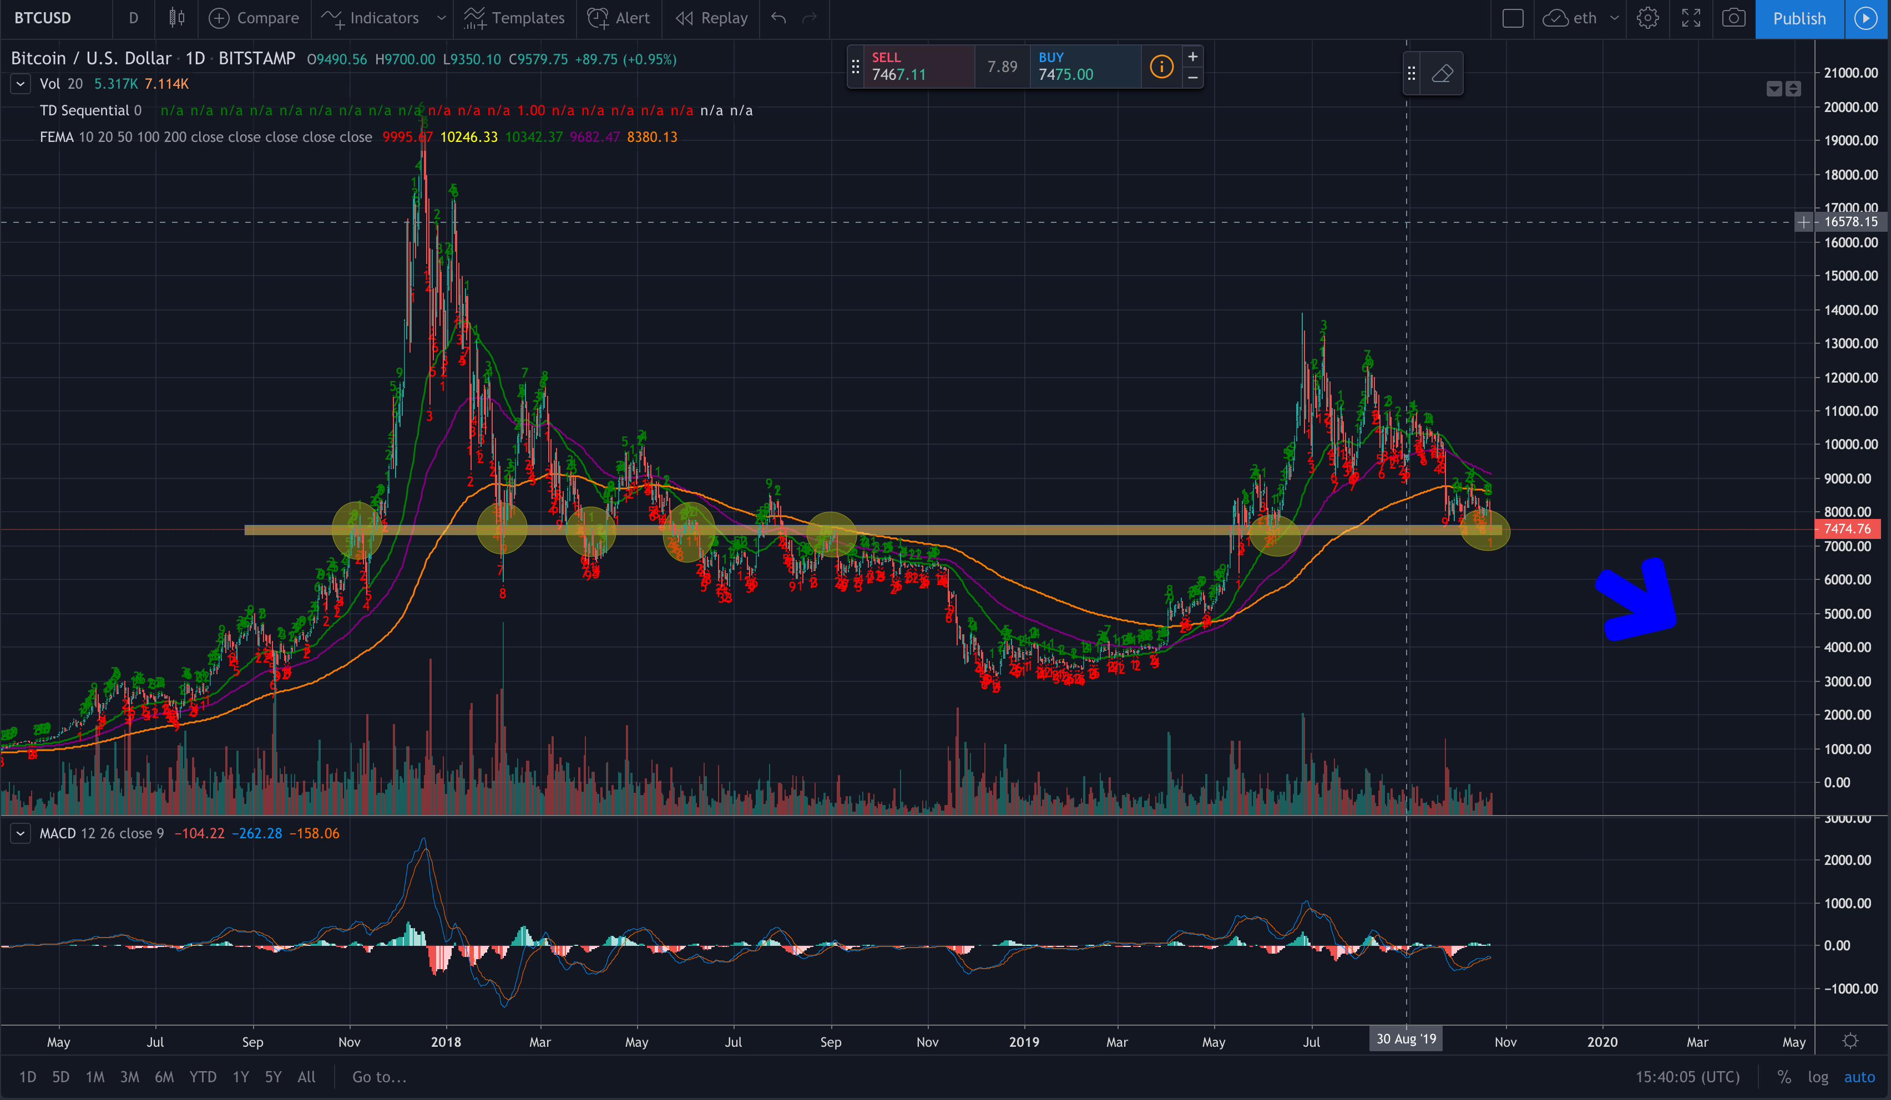
Task: Toggle percent scale mode
Action: pyautogui.click(x=1784, y=1077)
